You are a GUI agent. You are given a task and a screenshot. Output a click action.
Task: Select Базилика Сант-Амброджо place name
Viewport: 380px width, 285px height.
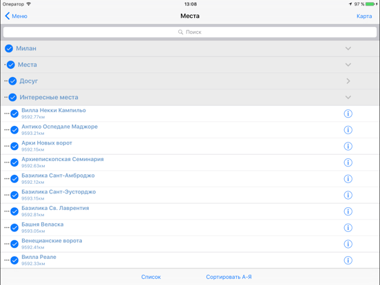58,176
